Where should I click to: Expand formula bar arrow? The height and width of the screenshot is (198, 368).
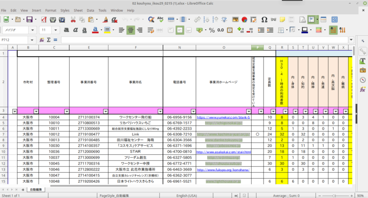pyautogui.click(x=351, y=40)
